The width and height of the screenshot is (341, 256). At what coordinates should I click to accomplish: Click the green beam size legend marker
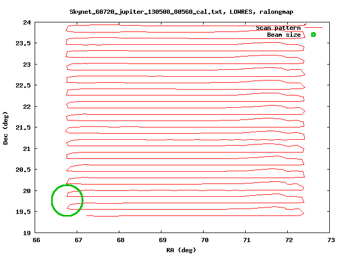(313, 35)
